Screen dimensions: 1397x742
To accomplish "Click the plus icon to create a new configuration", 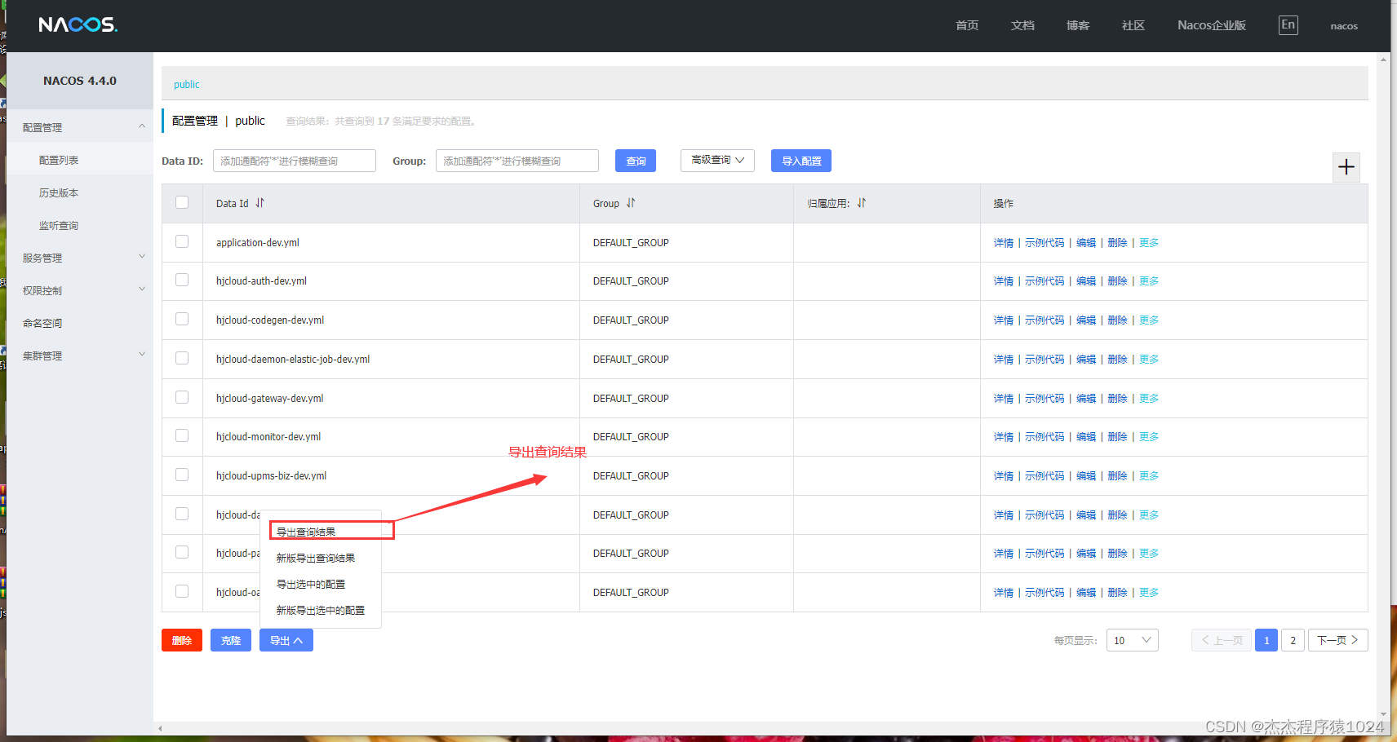I will click(1346, 167).
